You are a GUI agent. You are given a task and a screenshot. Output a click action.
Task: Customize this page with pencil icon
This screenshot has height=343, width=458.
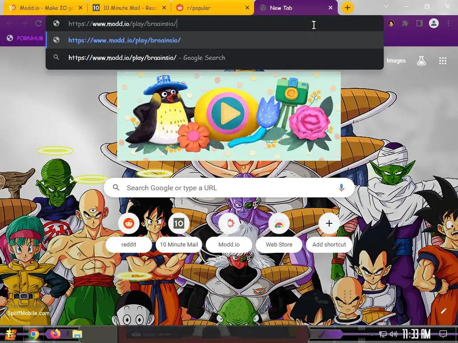click(443, 311)
